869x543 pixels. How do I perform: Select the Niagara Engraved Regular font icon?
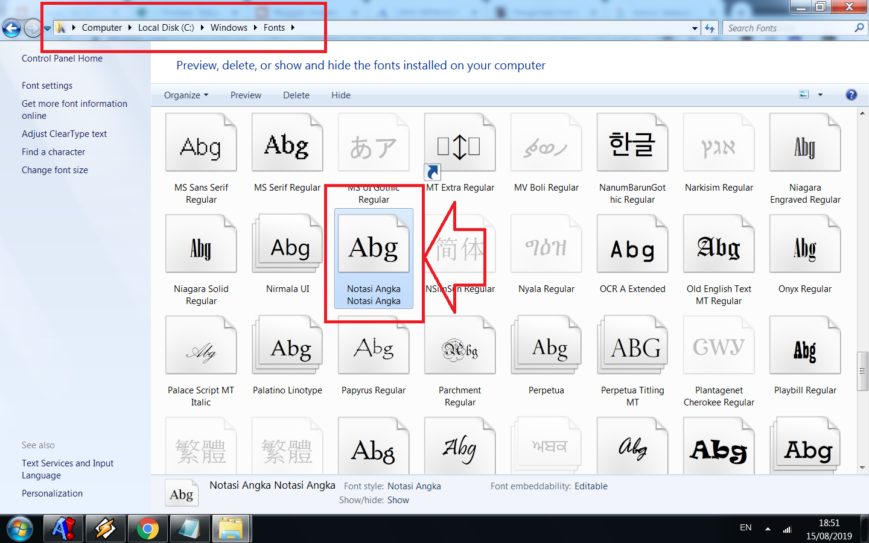tap(805, 143)
